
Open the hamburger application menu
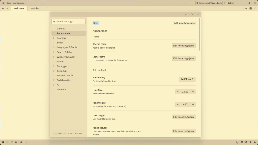[x=3, y=3]
